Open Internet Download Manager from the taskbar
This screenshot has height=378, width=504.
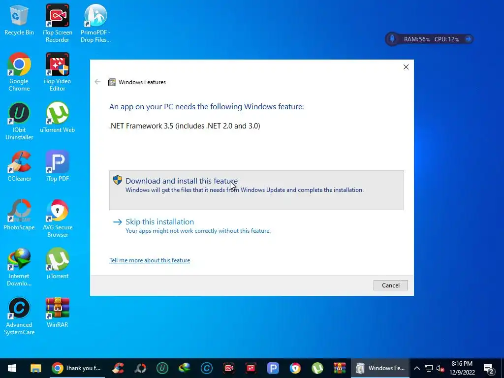click(x=185, y=368)
